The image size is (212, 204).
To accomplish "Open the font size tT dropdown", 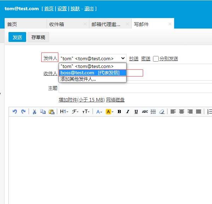I will pos(86,112).
